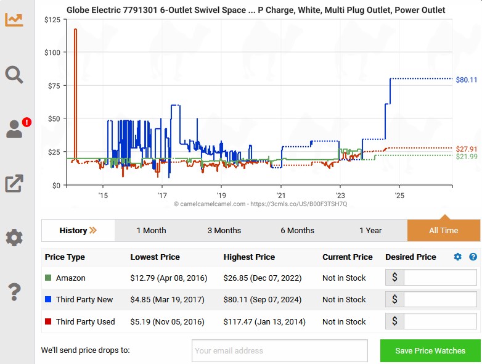Click the $125 label on the price axis
This screenshot has height=364, width=482.
pos(52,20)
